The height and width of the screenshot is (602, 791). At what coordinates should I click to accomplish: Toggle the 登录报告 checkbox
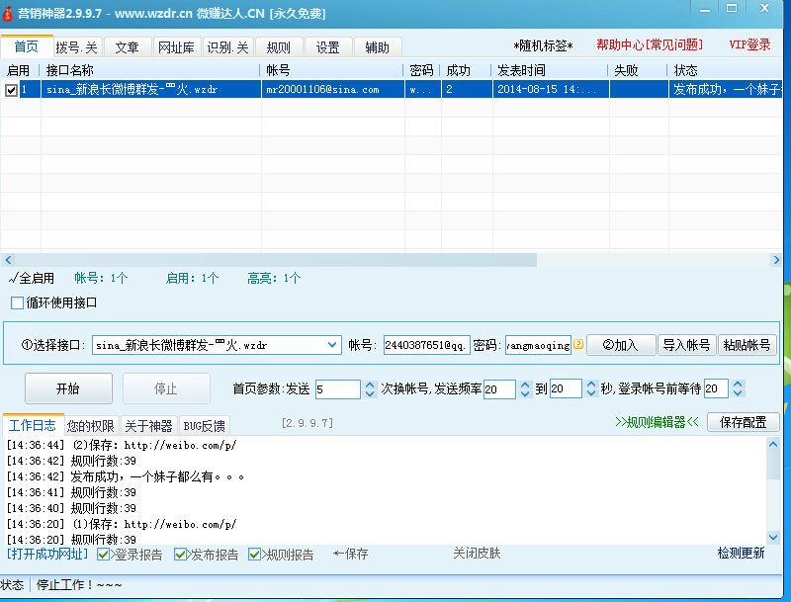pyautogui.click(x=105, y=555)
